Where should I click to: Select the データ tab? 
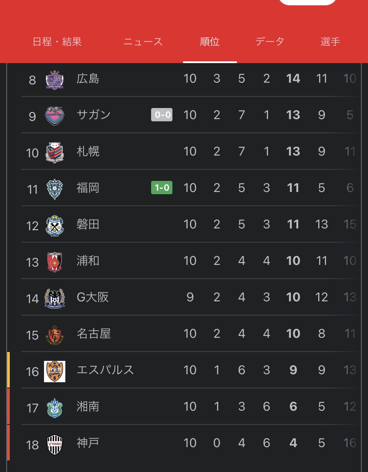[x=270, y=42]
